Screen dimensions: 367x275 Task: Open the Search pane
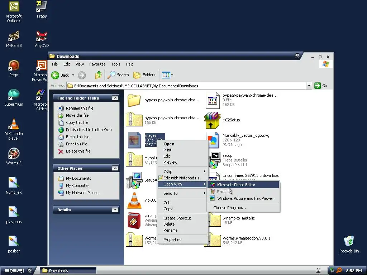[x=118, y=75]
